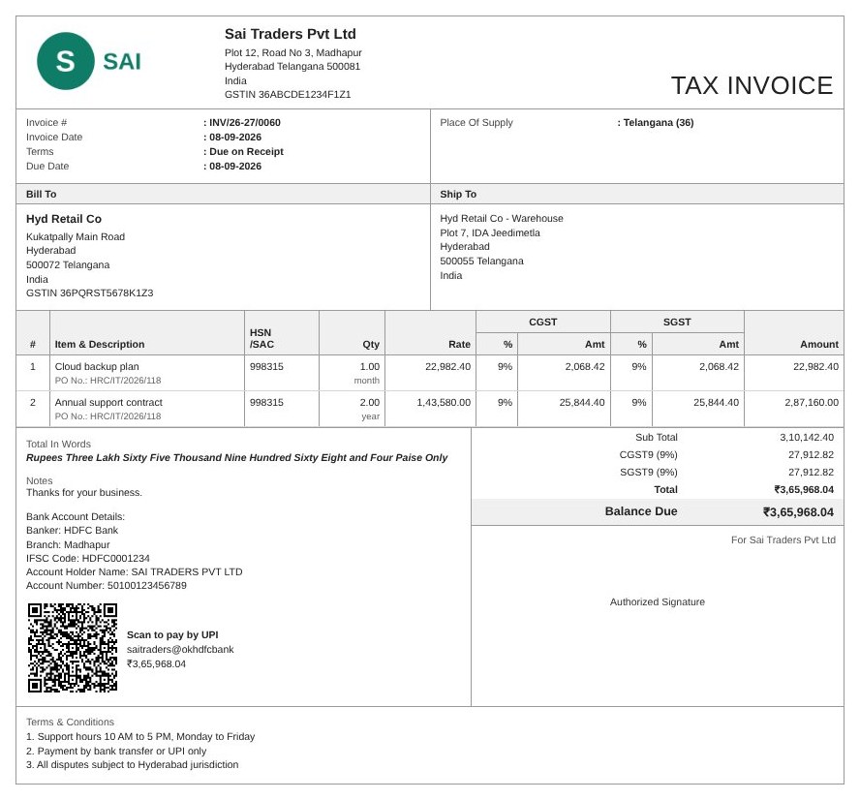The height and width of the screenshot is (800, 860).
Task: Click the 'CGST9 (9%)' summary label
Action: pos(648,454)
